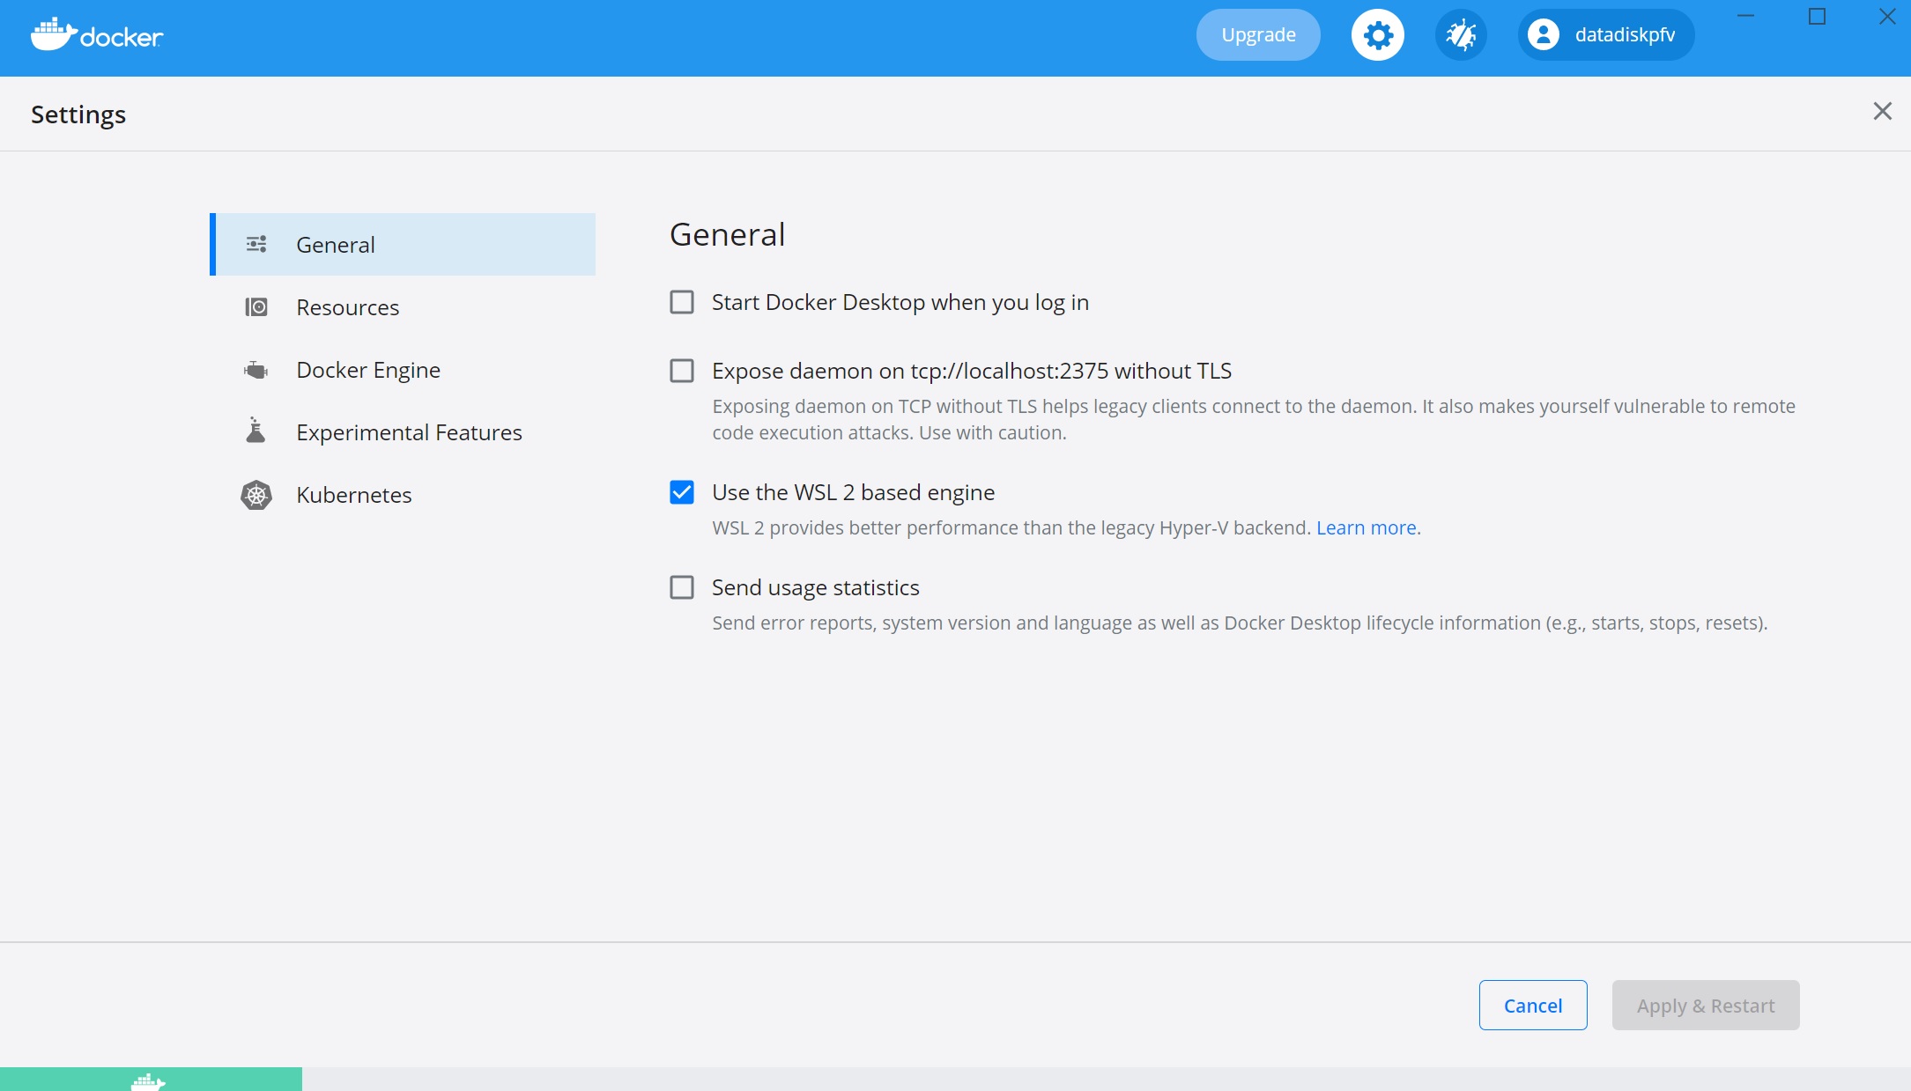Switch to Docker Engine settings
The width and height of the screenshot is (1911, 1091).
point(403,370)
